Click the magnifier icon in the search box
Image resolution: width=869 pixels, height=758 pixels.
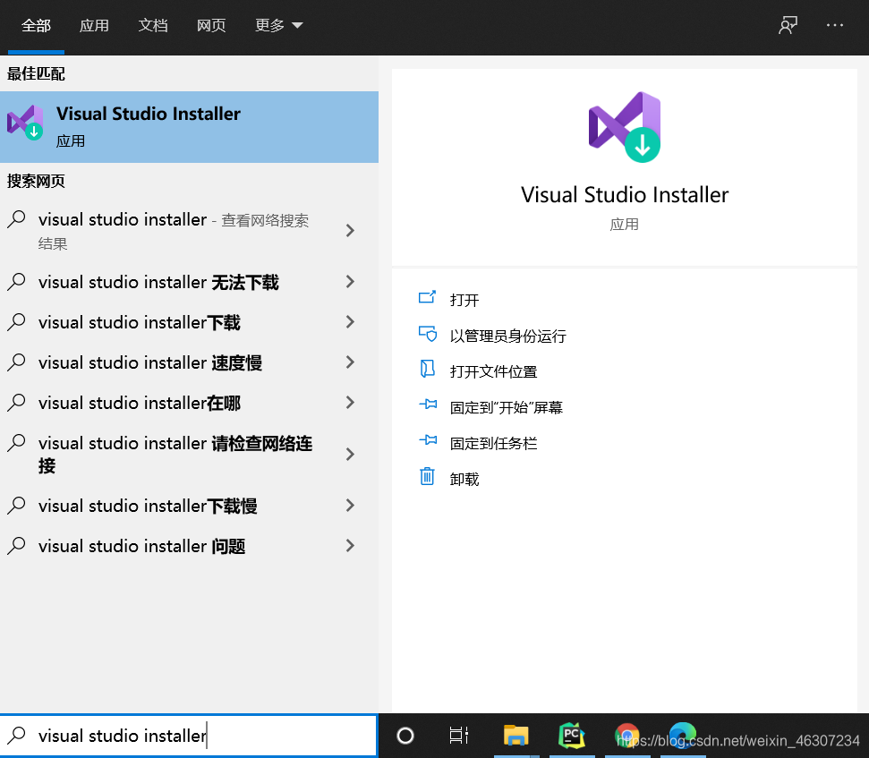pyautogui.click(x=16, y=736)
